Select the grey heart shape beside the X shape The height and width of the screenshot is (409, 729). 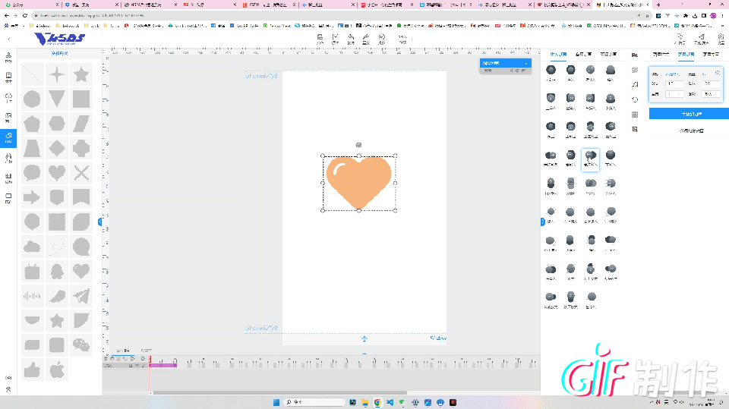click(x=57, y=173)
